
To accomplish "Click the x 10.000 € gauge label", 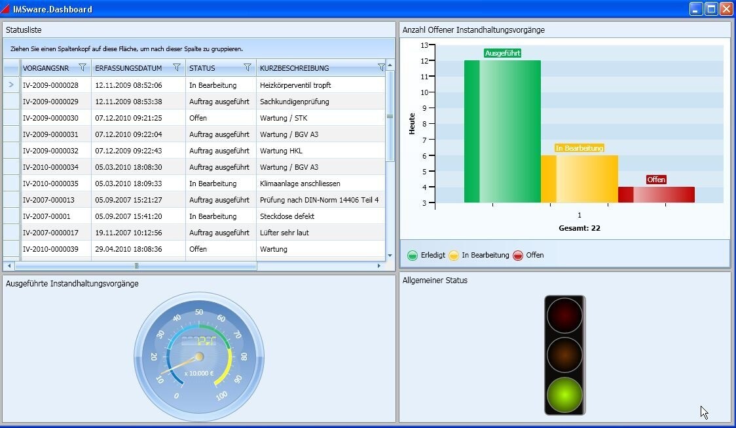I will [199, 374].
